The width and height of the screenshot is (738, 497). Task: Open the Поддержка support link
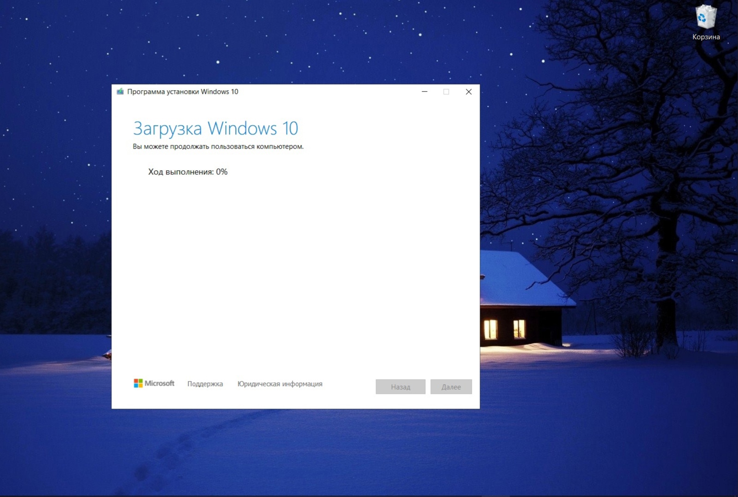[205, 384]
